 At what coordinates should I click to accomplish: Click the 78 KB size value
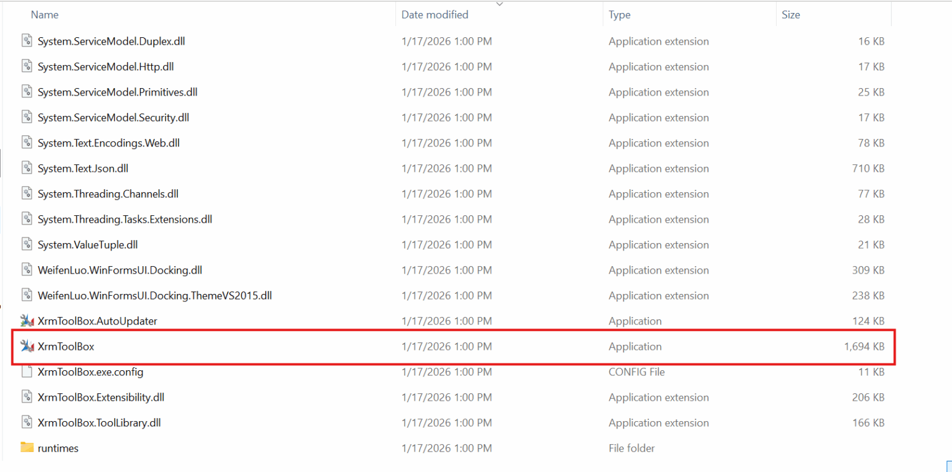871,143
